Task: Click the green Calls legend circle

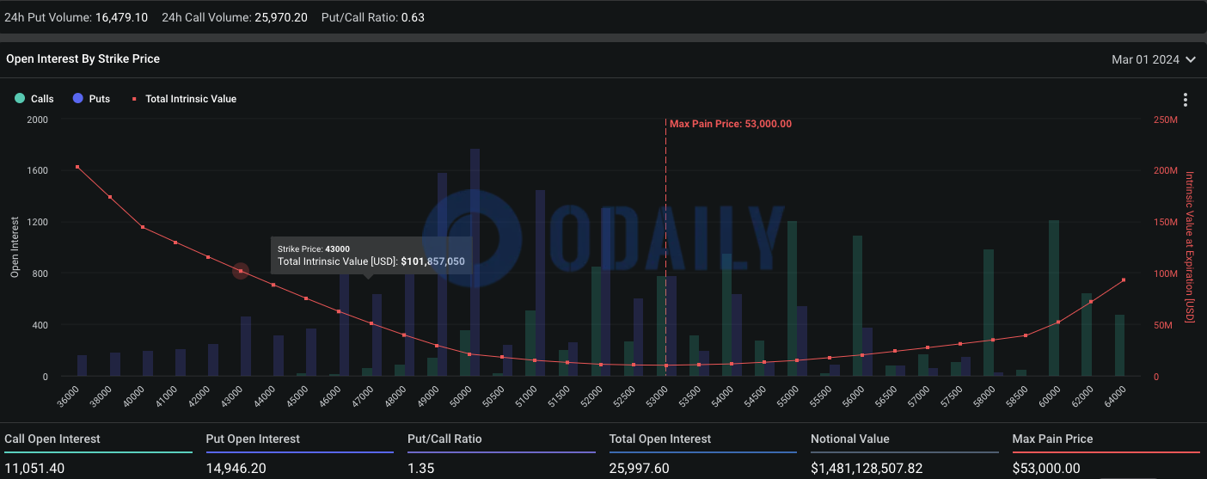Action: pyautogui.click(x=20, y=99)
